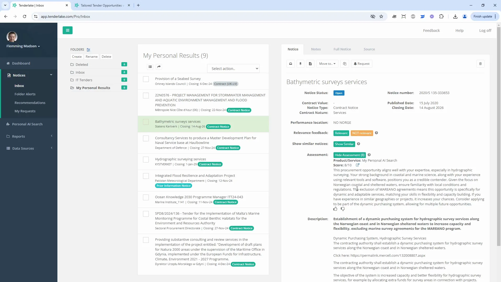Open the IT Tenders folder
This screenshot has width=501, height=282.
click(x=84, y=80)
